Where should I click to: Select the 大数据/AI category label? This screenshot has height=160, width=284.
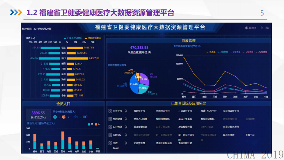pyautogui.click(x=116, y=146)
